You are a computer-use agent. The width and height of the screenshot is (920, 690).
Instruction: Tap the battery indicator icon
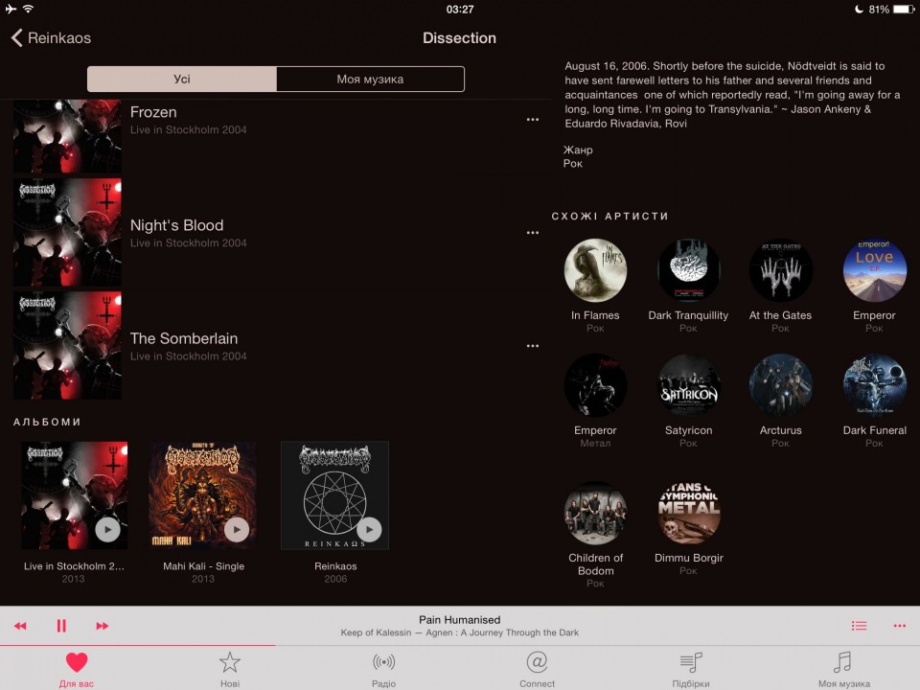pos(904,9)
